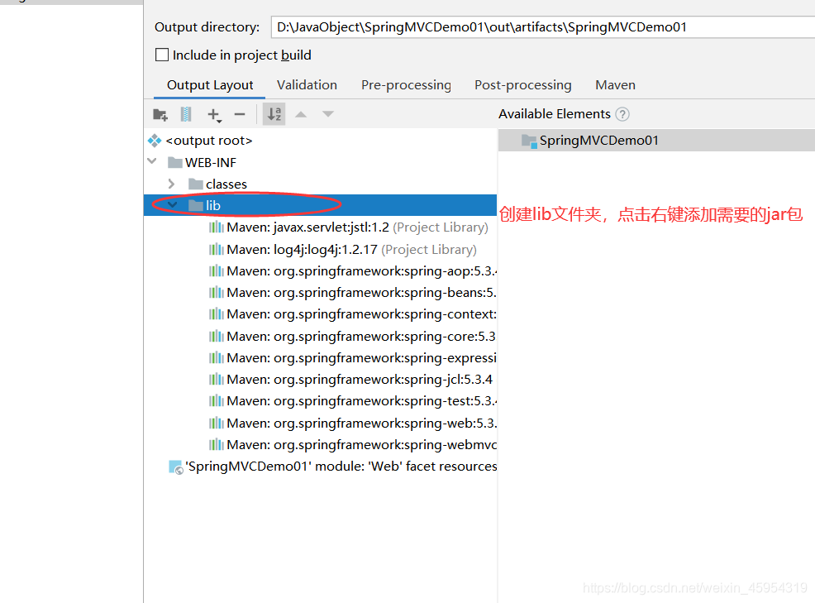Click the SpringMVCDemo01 module icon in Available Elements
The height and width of the screenshot is (603, 815).
pyautogui.click(x=529, y=141)
